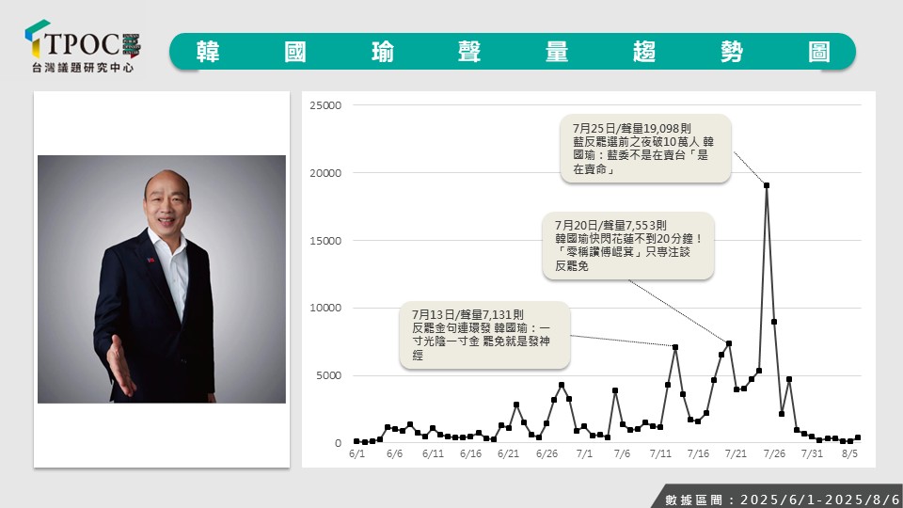Open the portrait photo of the man

(x=161, y=279)
